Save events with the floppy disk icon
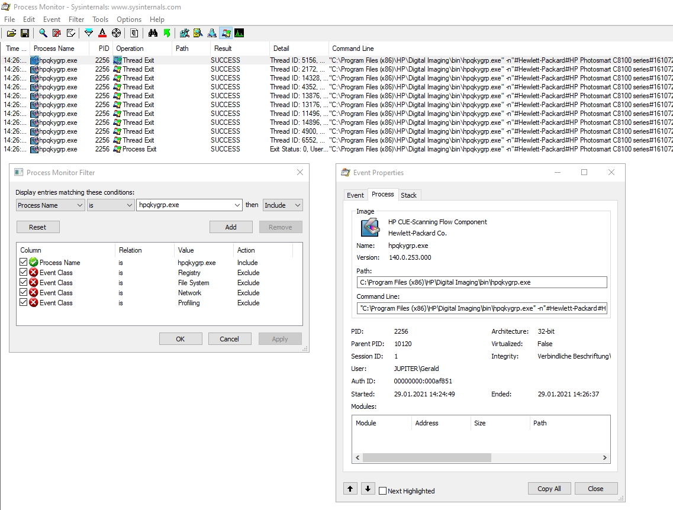Image resolution: width=673 pixels, height=510 pixels. [x=25, y=33]
